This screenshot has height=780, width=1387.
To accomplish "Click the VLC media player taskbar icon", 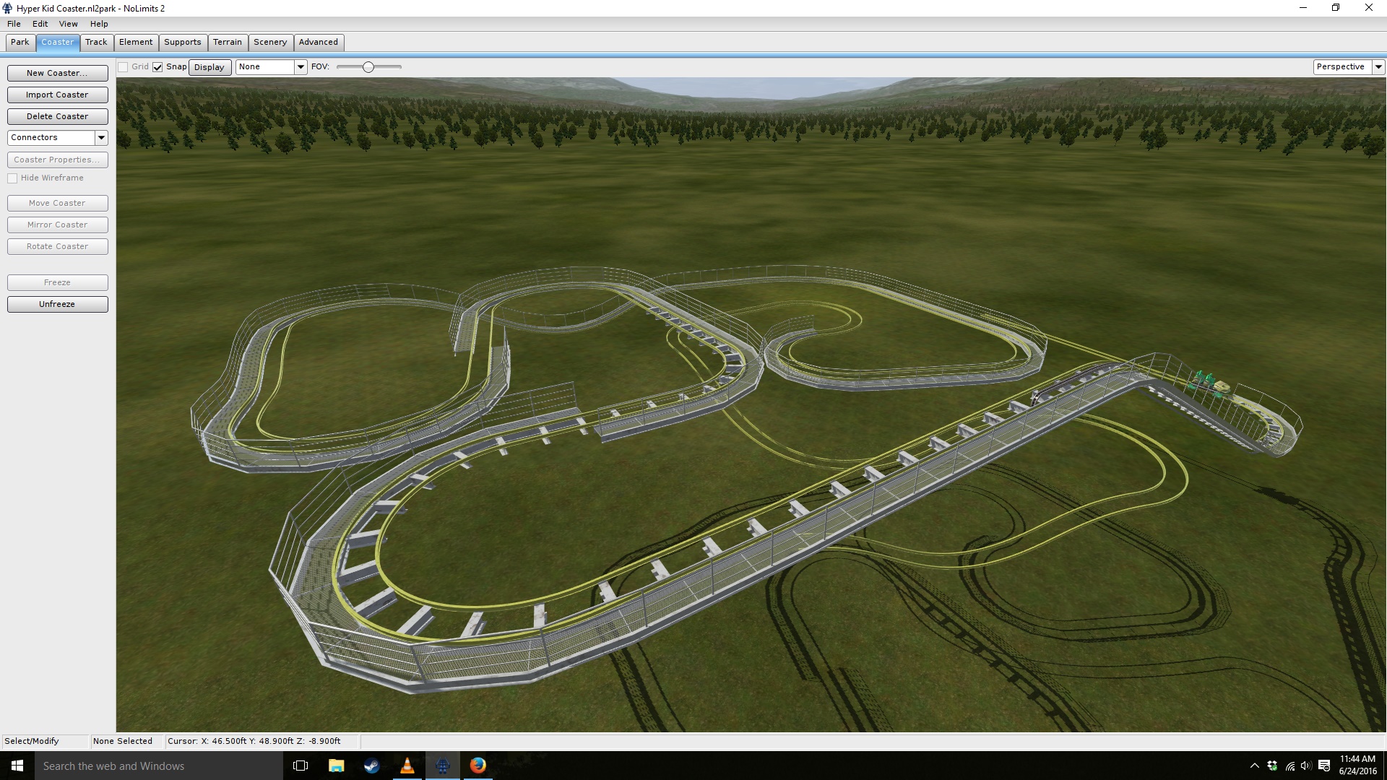I will click(407, 766).
